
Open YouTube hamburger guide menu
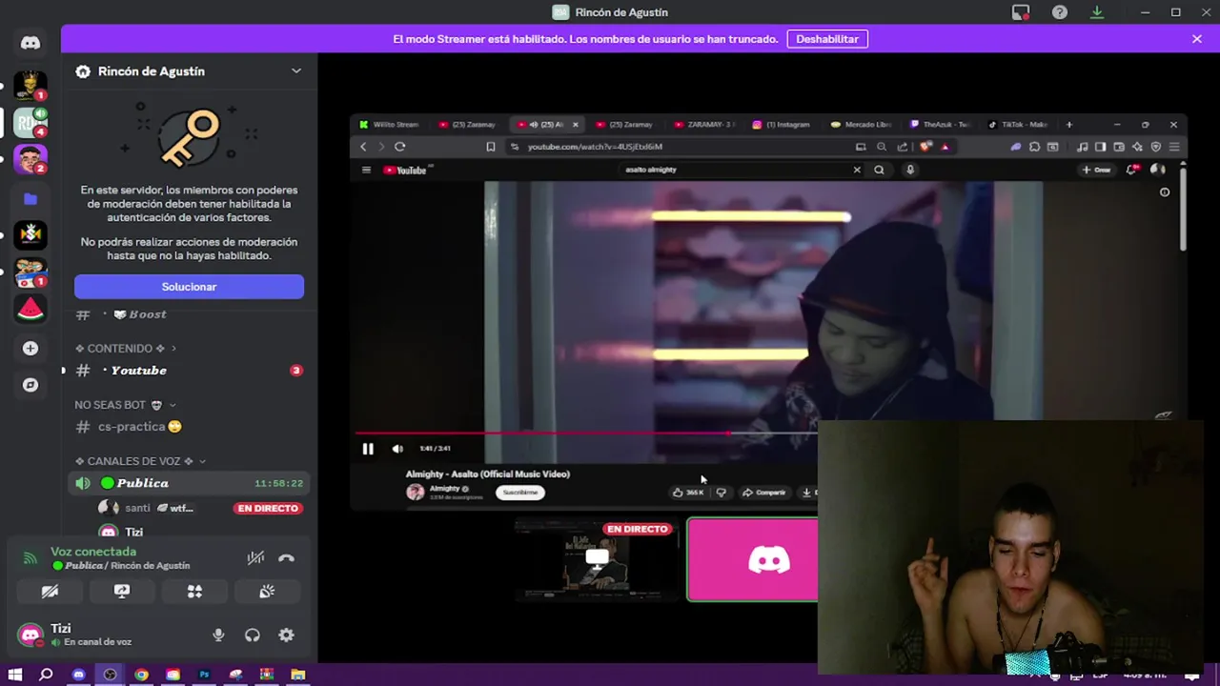366,171
